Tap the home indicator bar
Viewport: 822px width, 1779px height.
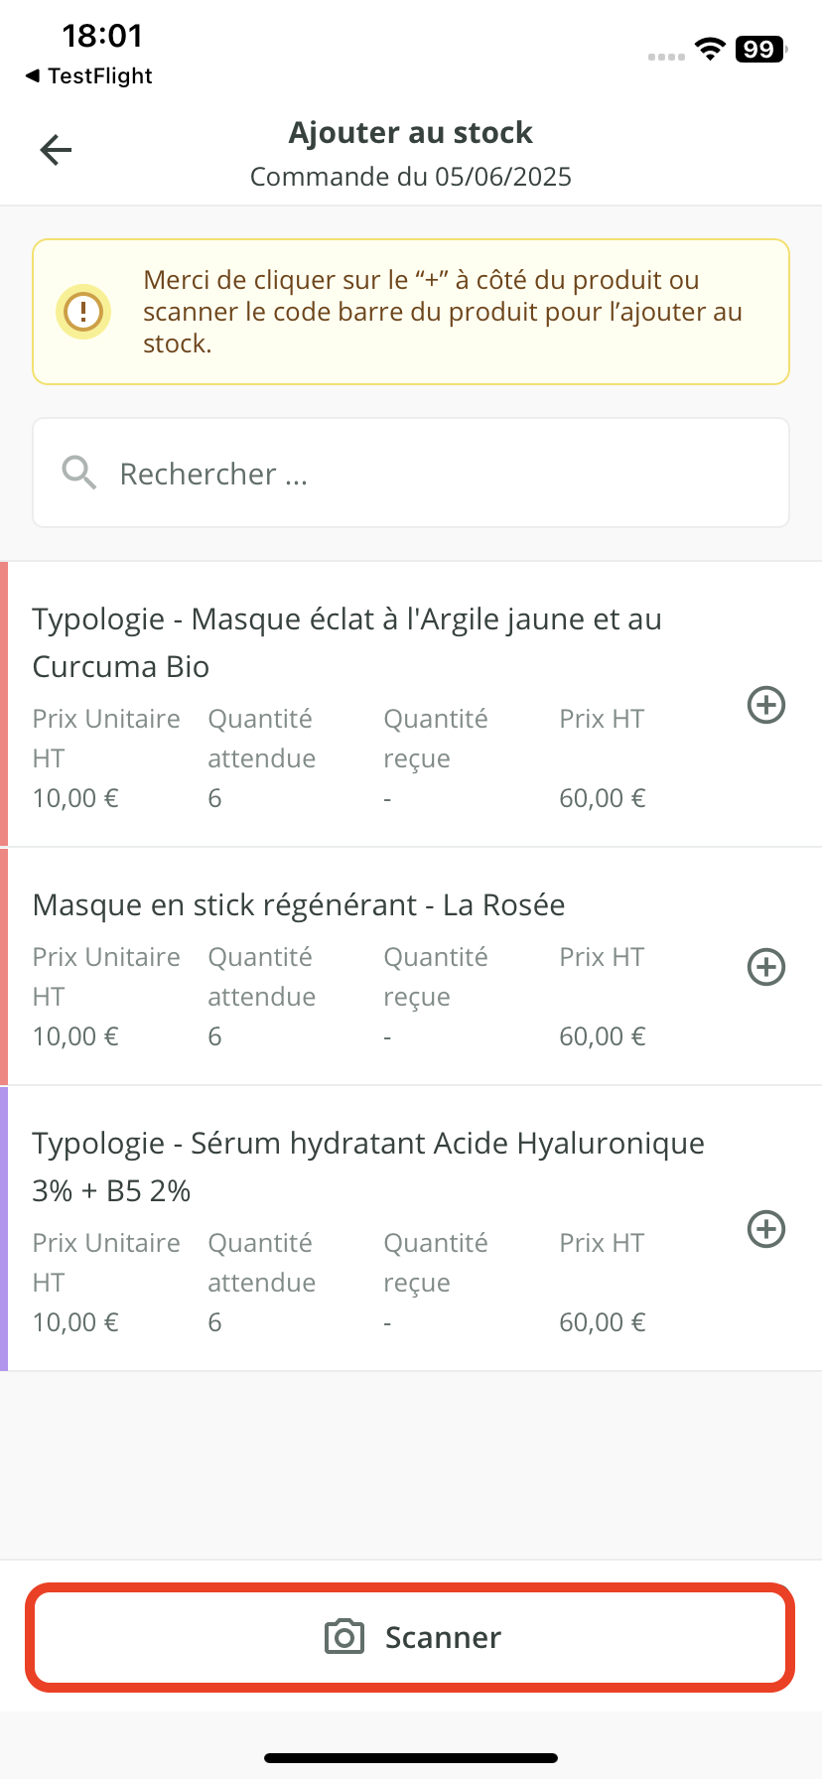[411, 1758]
